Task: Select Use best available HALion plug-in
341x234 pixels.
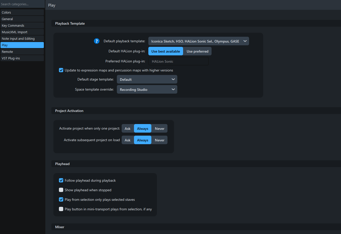Action: pyautogui.click(x=166, y=51)
